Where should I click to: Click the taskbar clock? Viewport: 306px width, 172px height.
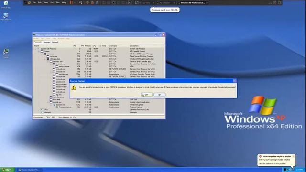pyautogui.click(x=299, y=170)
